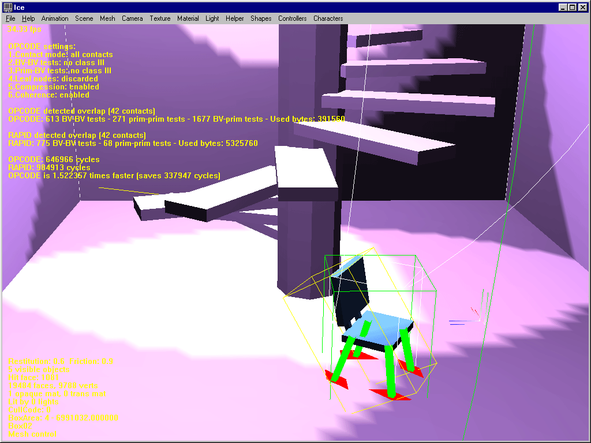Open the Help menu
Viewport: 591px width, 443px height.
[28, 18]
